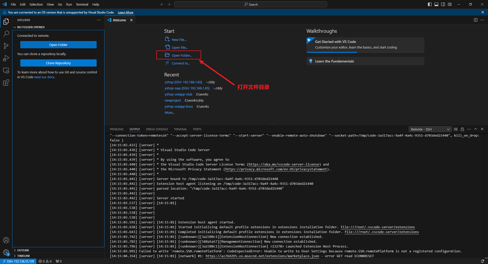The image size is (488, 264).
Task: Close the Welcome tab
Action: coord(131,20)
